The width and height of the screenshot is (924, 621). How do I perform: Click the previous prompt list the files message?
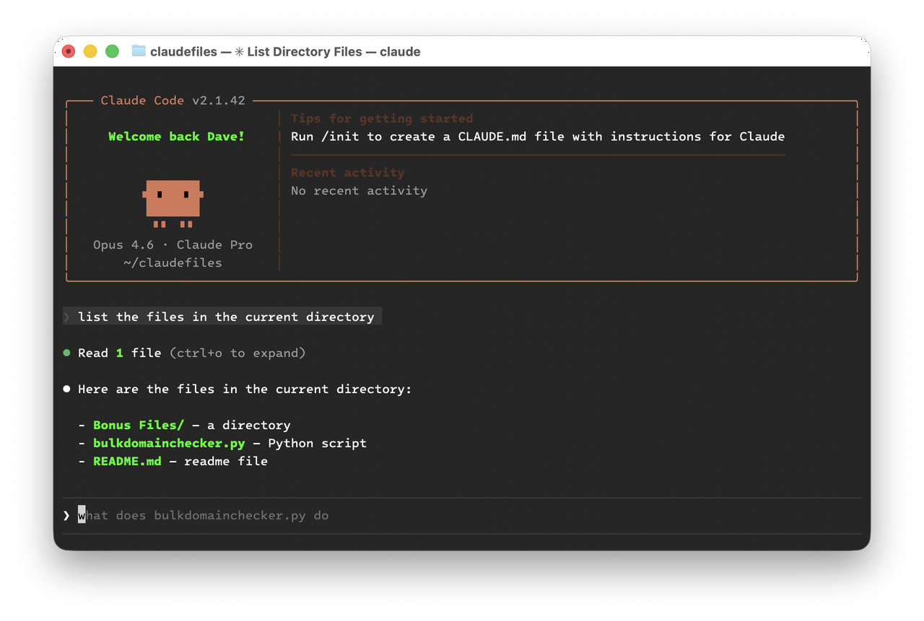[226, 317]
